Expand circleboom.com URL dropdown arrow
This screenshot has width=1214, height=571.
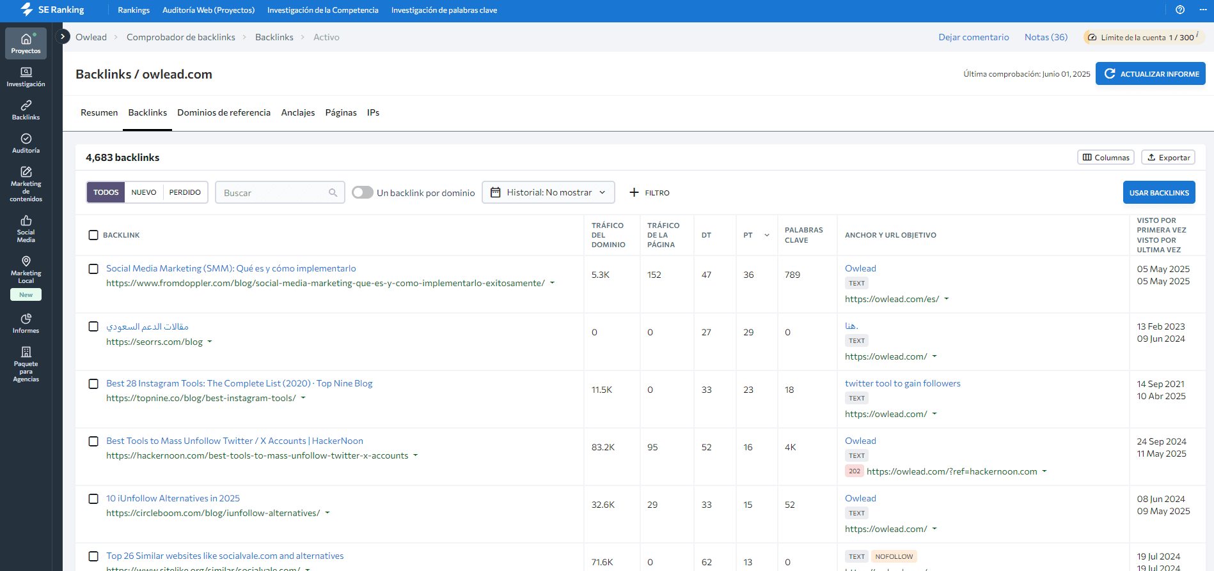pos(327,513)
